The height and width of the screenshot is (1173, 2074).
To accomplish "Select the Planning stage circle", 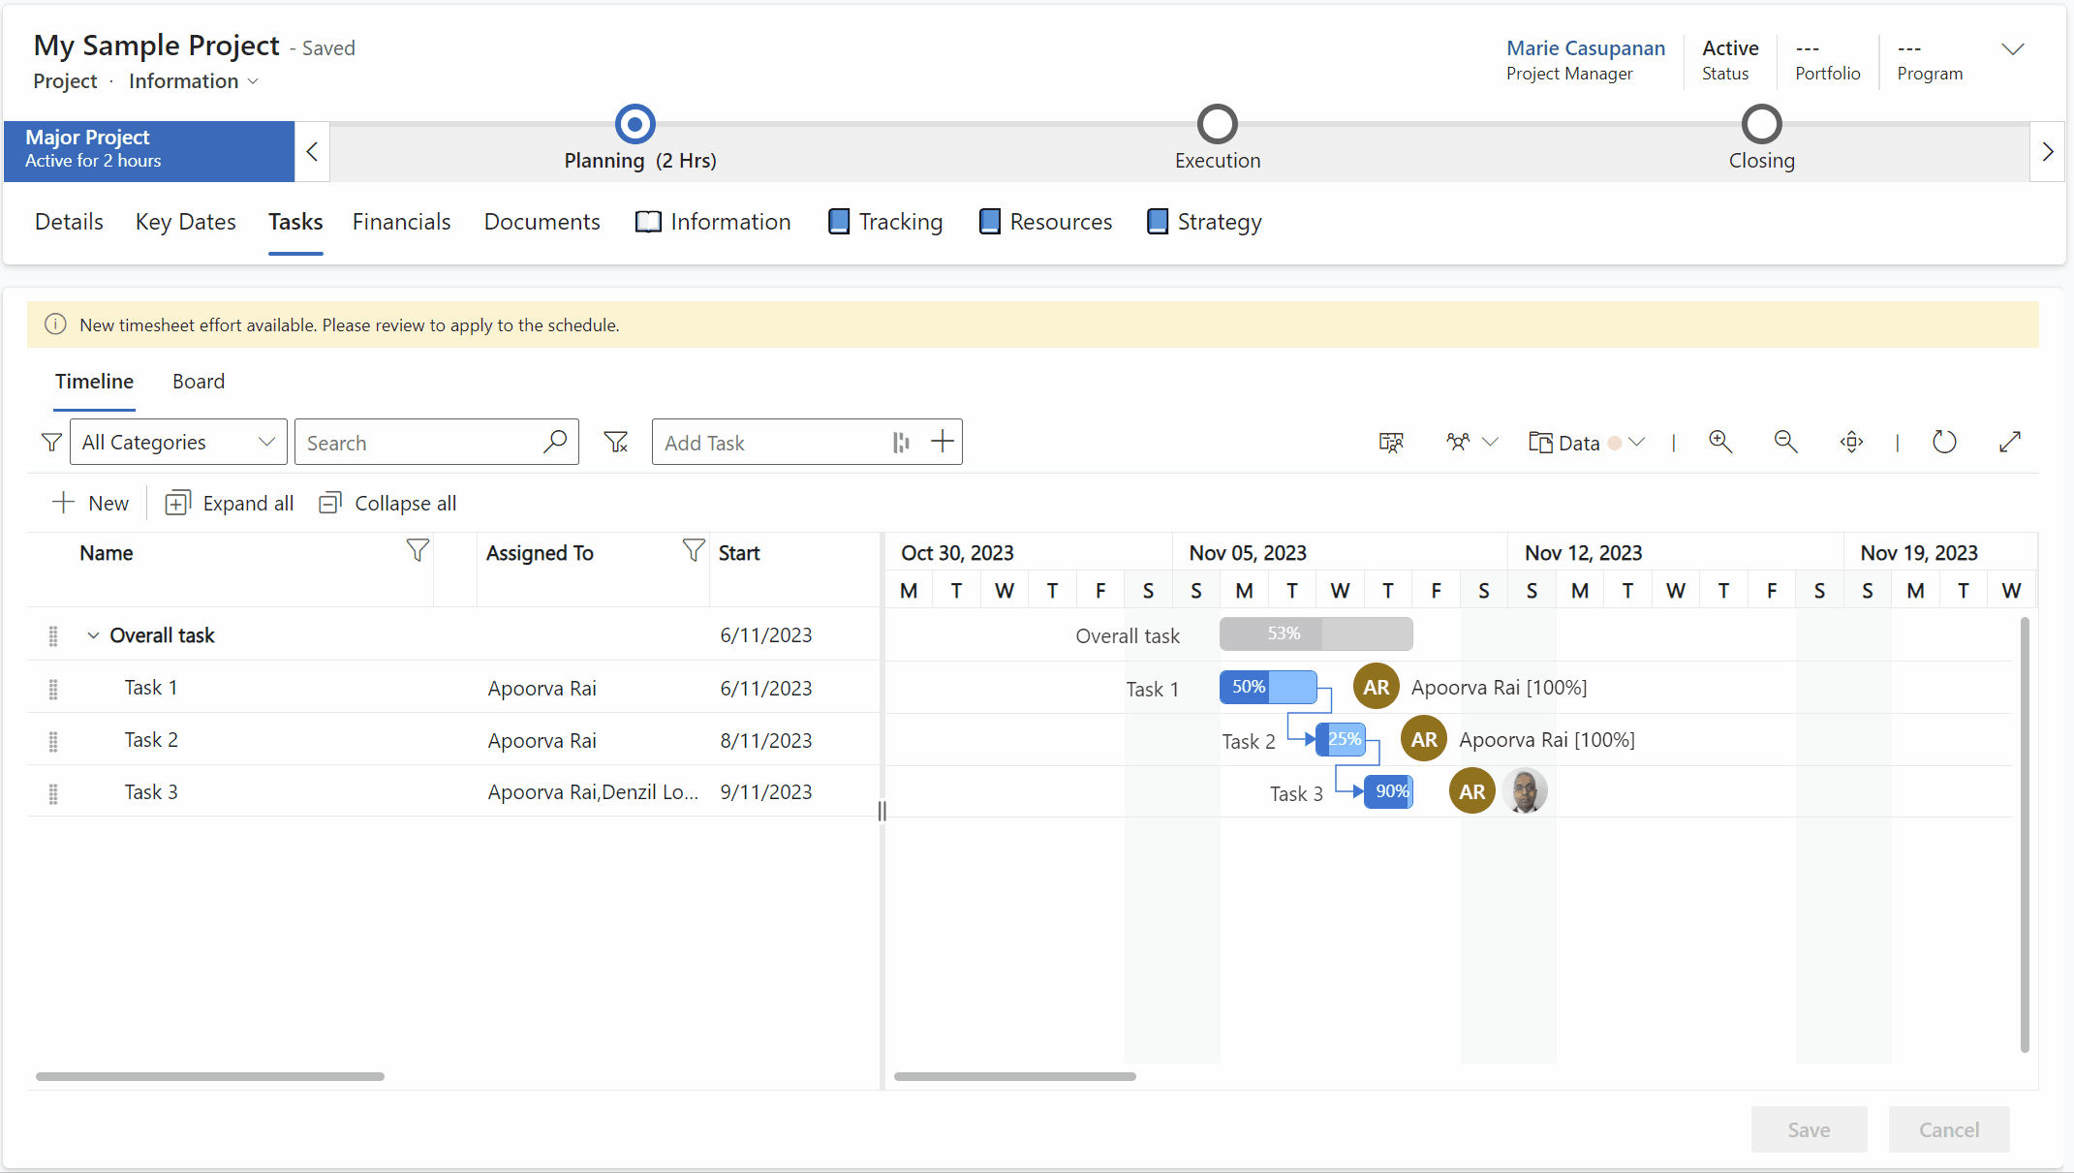I will click(x=635, y=124).
